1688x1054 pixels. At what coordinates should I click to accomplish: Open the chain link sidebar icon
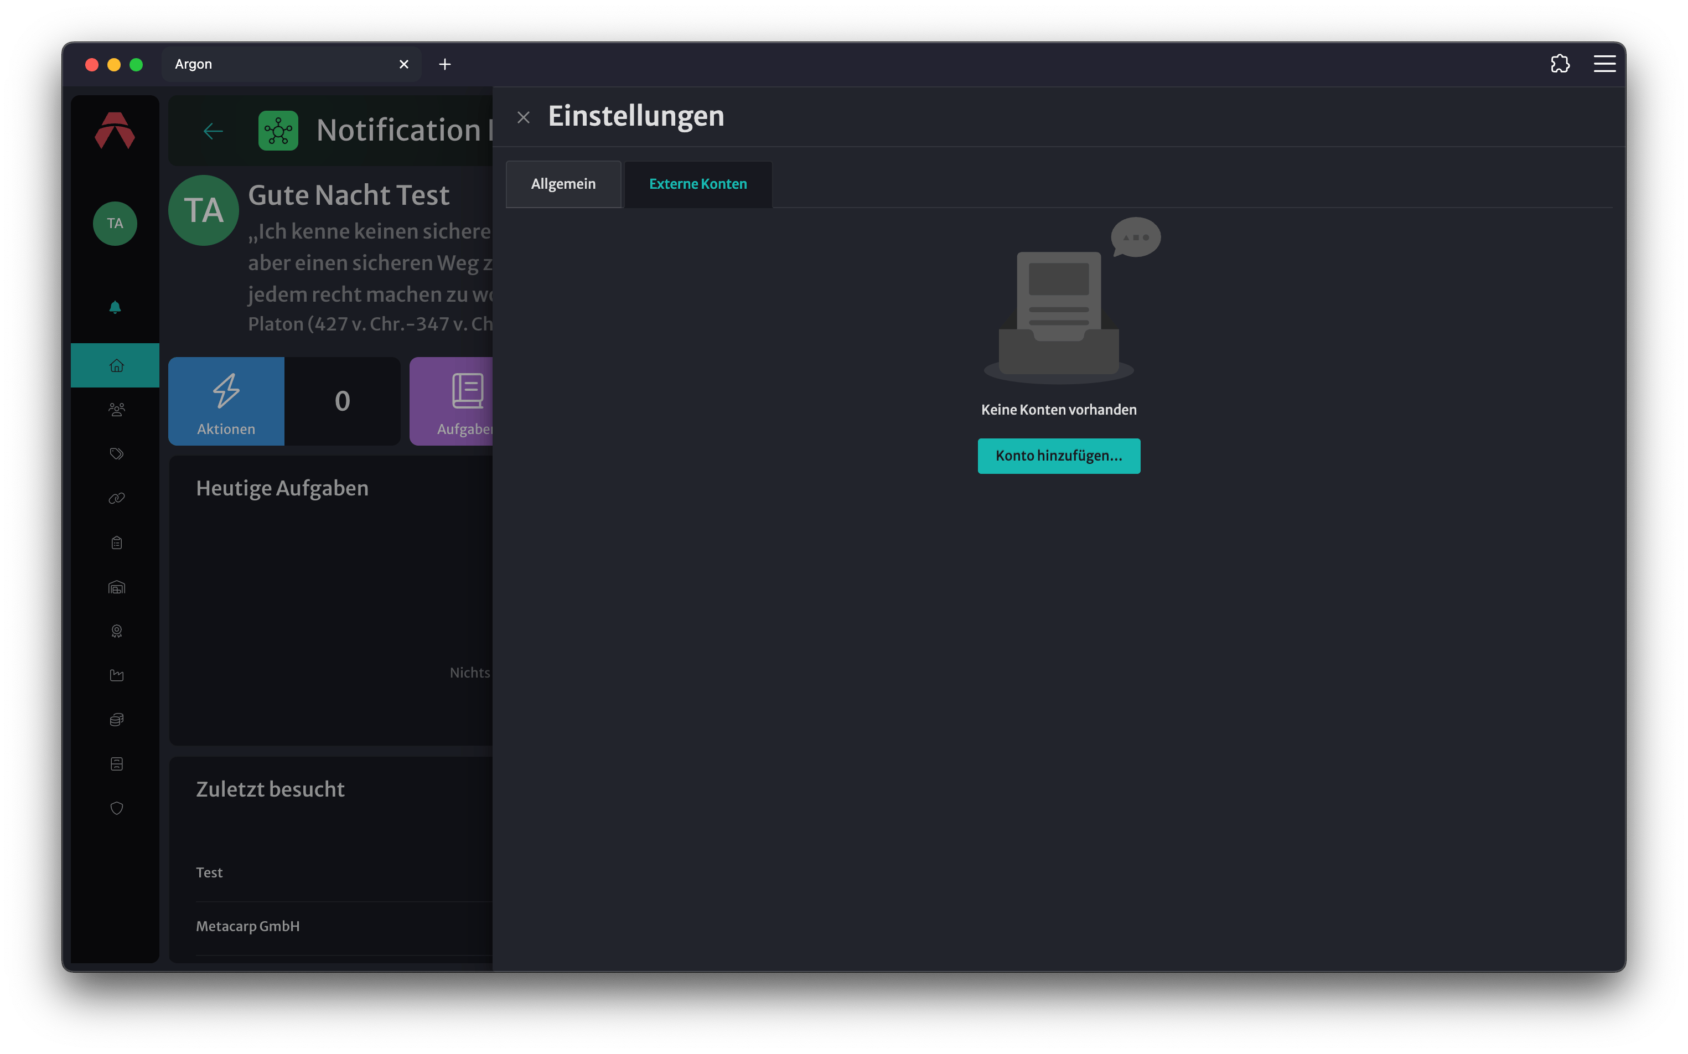point(116,498)
